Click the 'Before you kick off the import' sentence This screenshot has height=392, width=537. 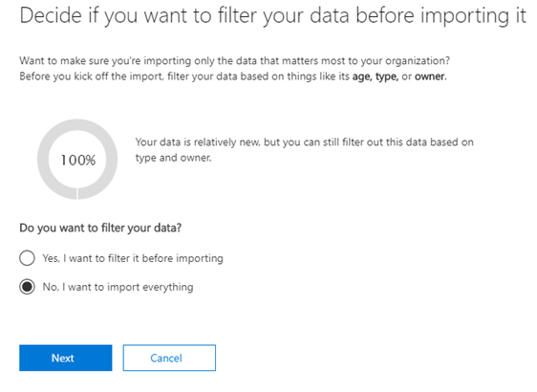coord(233,76)
